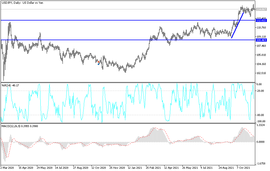Select the blue buy arrow marker on chart
The width and height of the screenshot is (270, 171).
pos(98,64)
